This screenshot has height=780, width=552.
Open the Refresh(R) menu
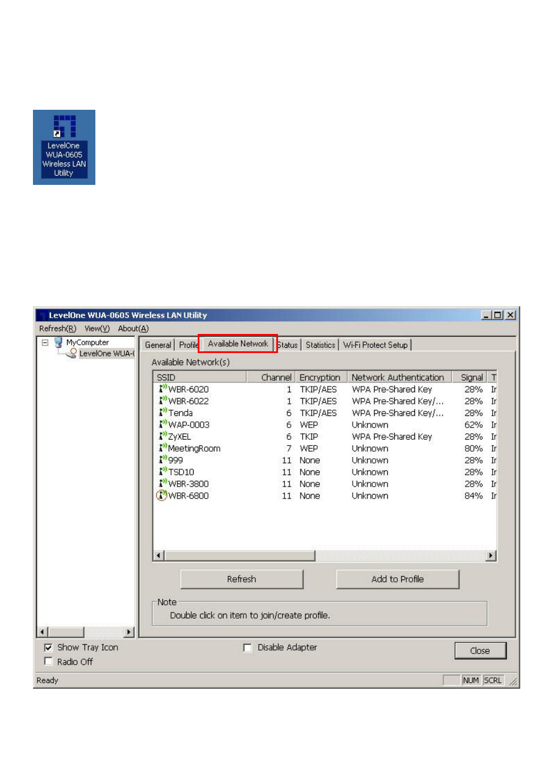click(x=57, y=328)
